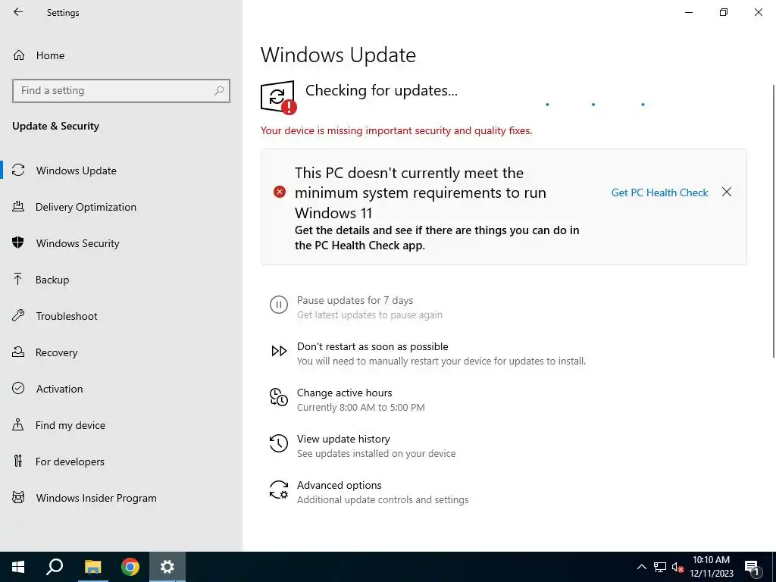776x582 pixels.
Task: Open View update history
Action: point(343,439)
